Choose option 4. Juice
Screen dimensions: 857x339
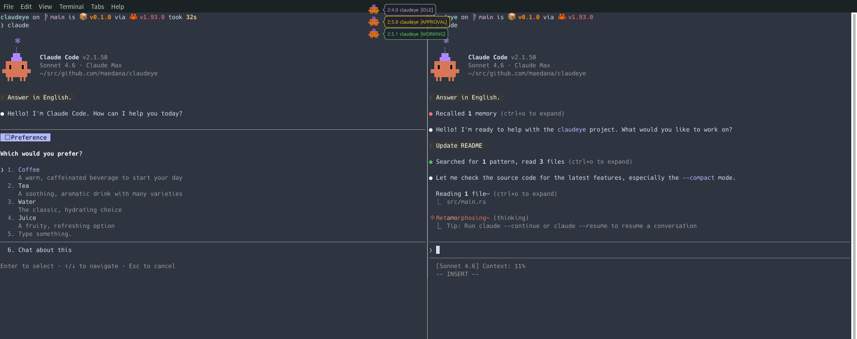(21, 218)
